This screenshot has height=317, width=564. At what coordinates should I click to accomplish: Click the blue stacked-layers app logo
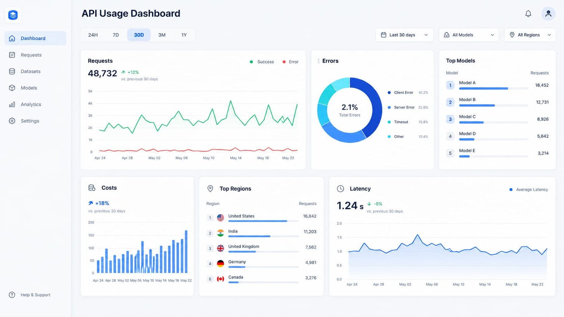coord(13,15)
